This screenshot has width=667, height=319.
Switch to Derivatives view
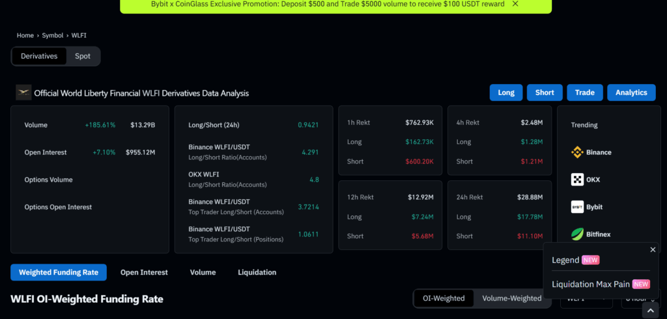(x=39, y=56)
